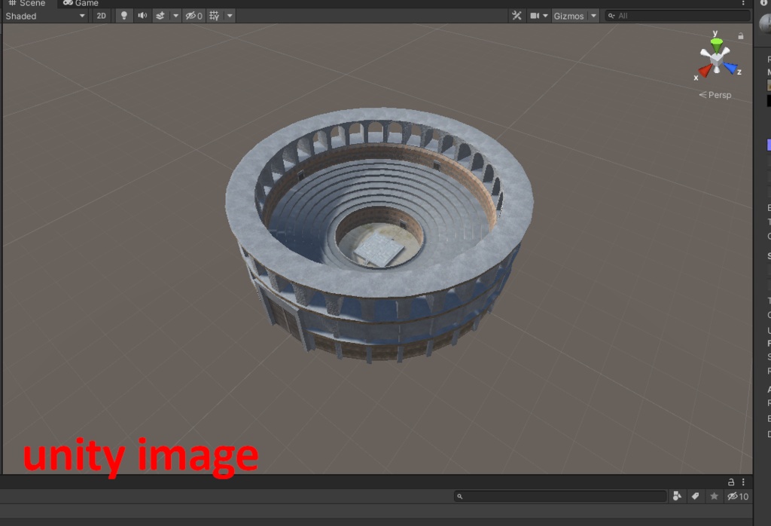Open the effects dropdown arrow in the toolbar
771x526 pixels.
pos(176,15)
